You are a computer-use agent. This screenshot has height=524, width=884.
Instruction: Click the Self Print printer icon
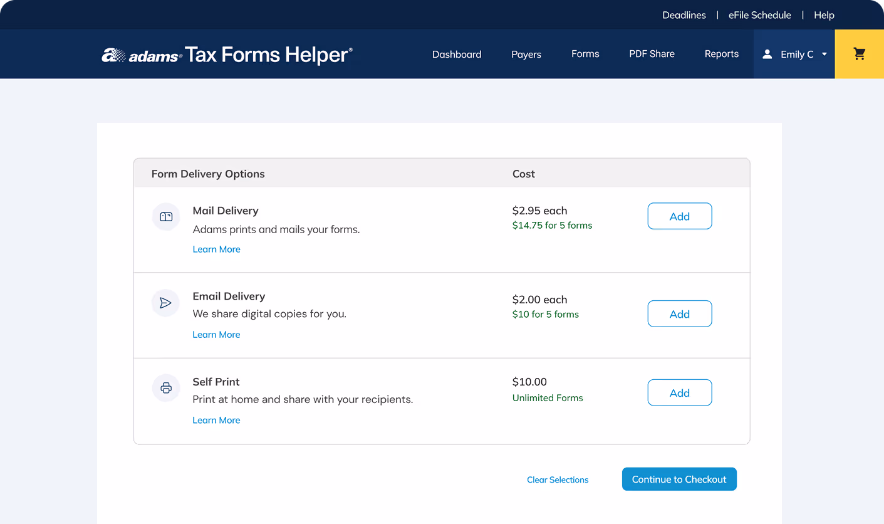(x=165, y=388)
